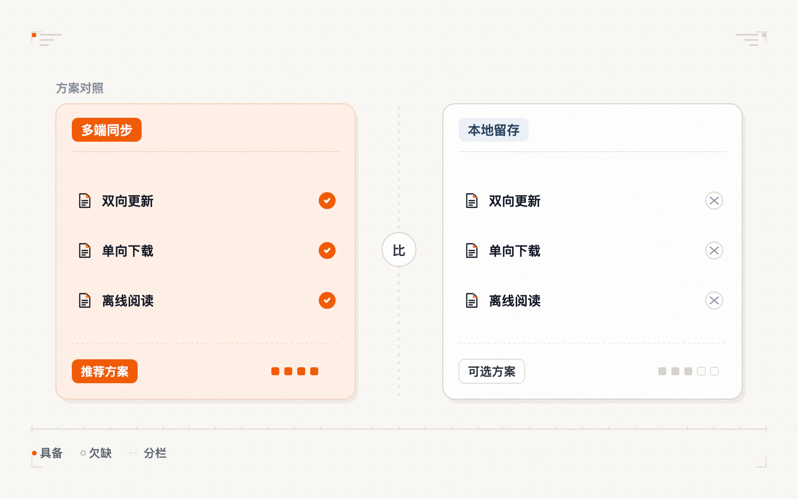The width and height of the screenshot is (798, 499).
Task: Click the 推荐方案 button
Action: click(x=105, y=371)
